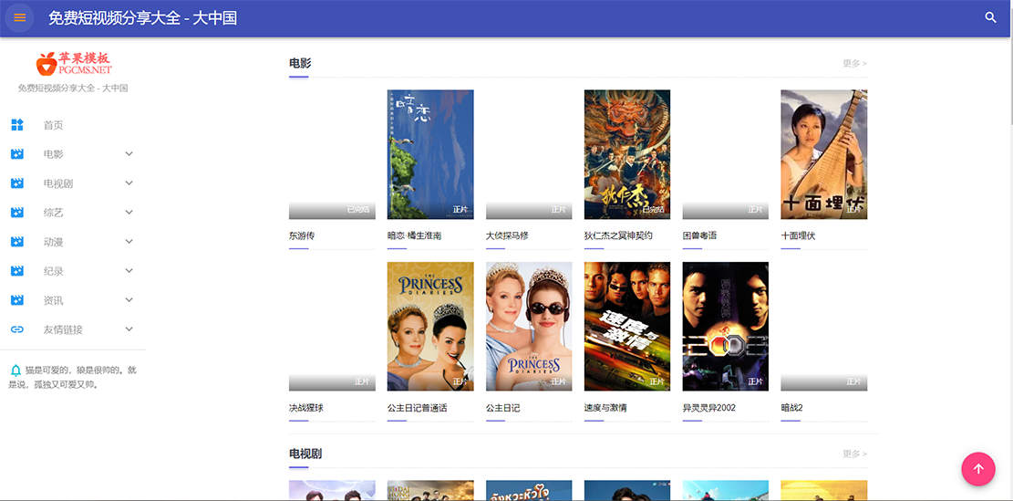Click the pink back-to-top arrow button
This screenshot has width=1013, height=501.
pos(977,469)
